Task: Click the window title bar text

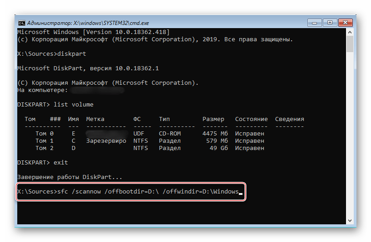Action: tap(88, 23)
